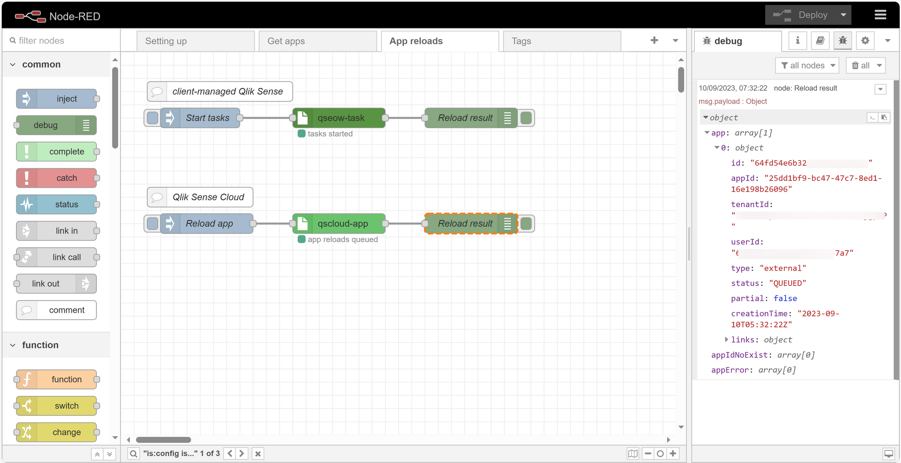Collapse the function palette category

pos(56,345)
